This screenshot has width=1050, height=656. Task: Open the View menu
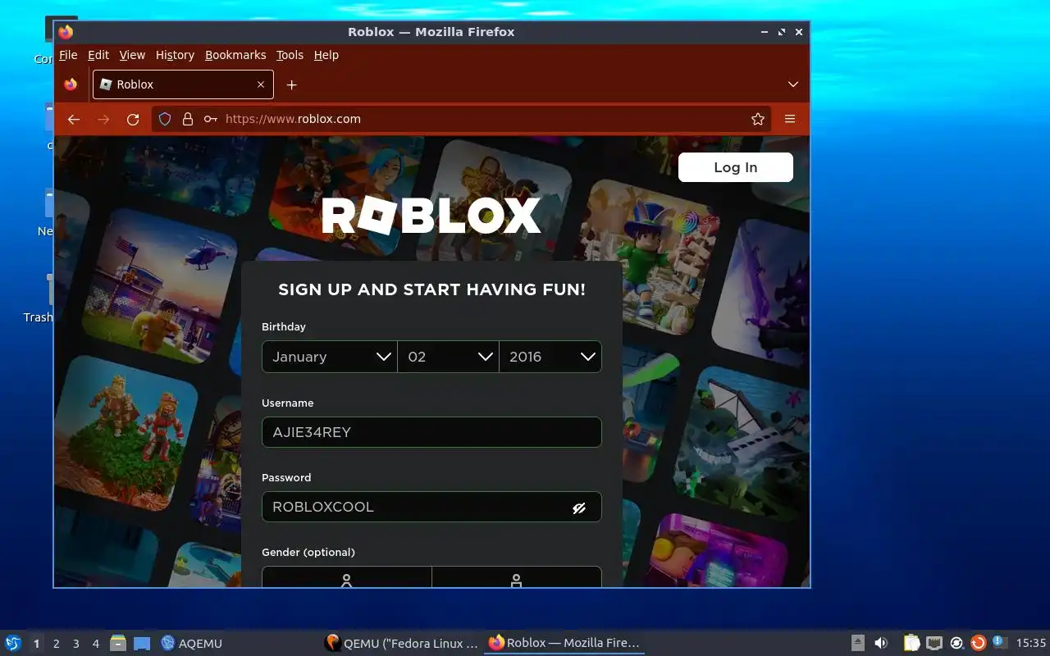[132, 55]
